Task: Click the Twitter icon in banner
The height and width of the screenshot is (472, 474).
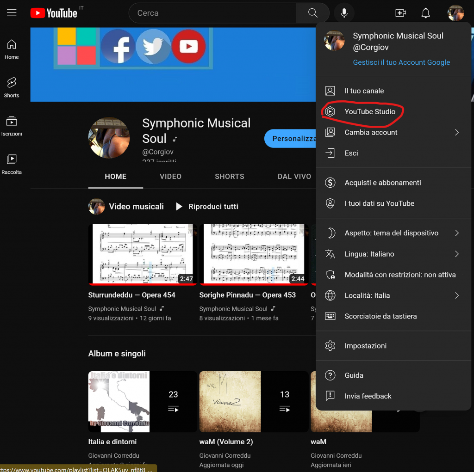Action: coord(154,47)
